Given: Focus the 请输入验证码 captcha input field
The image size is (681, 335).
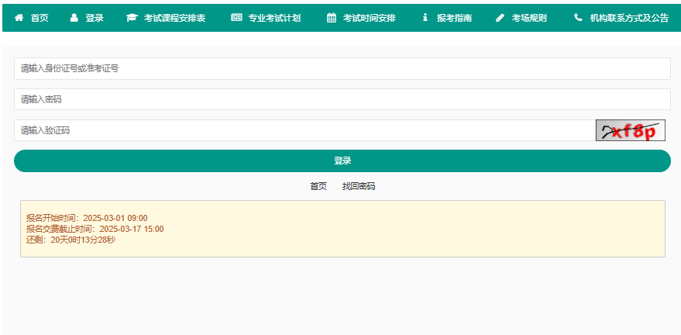Looking at the screenshot, I should [x=302, y=130].
